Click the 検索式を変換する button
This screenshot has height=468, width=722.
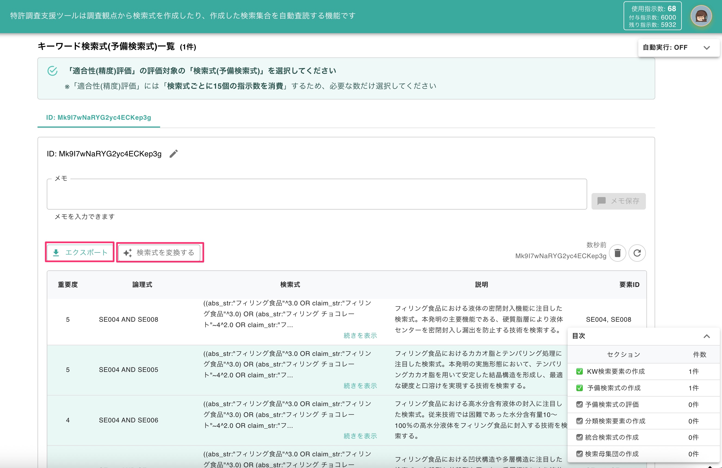point(160,252)
